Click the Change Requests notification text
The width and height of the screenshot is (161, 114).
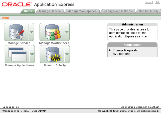125,50
